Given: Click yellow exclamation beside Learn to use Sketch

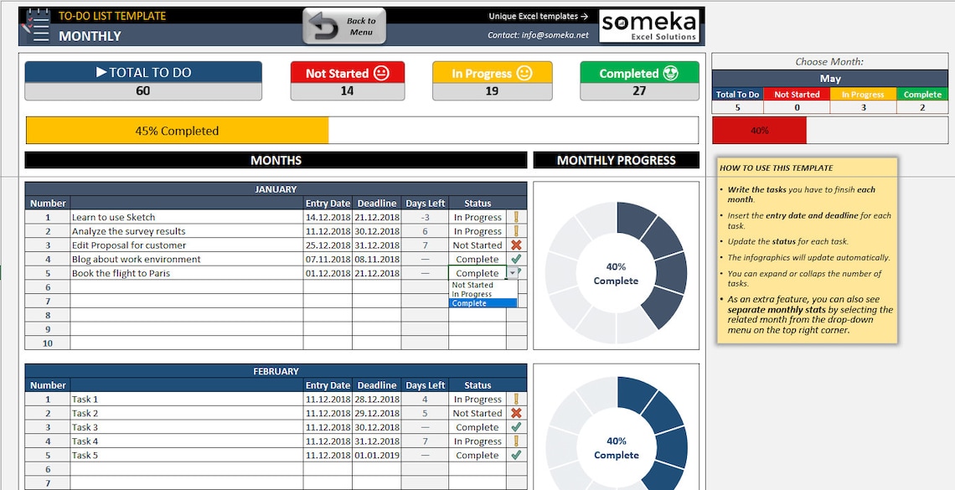Looking at the screenshot, I should 517,216.
